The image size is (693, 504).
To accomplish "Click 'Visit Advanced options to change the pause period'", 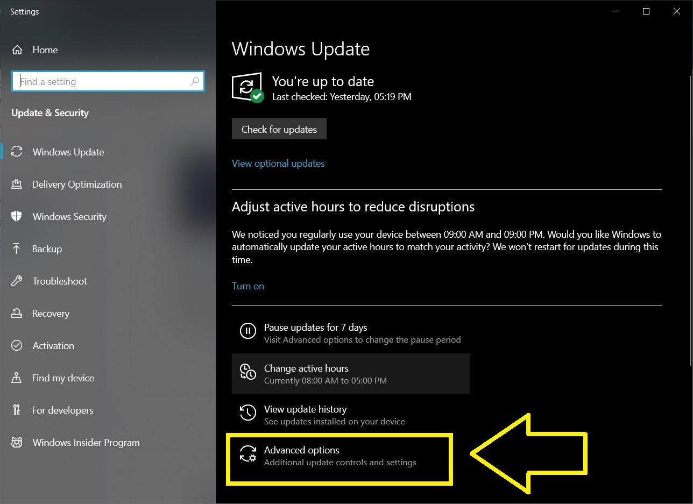I will 363,339.
